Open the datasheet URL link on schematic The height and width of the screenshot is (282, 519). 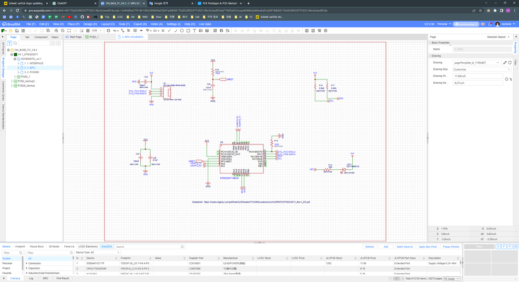pos(257,202)
